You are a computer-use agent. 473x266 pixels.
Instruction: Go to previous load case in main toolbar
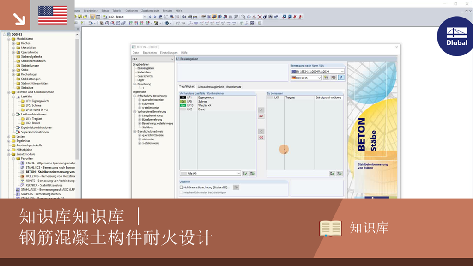[x=150, y=17]
